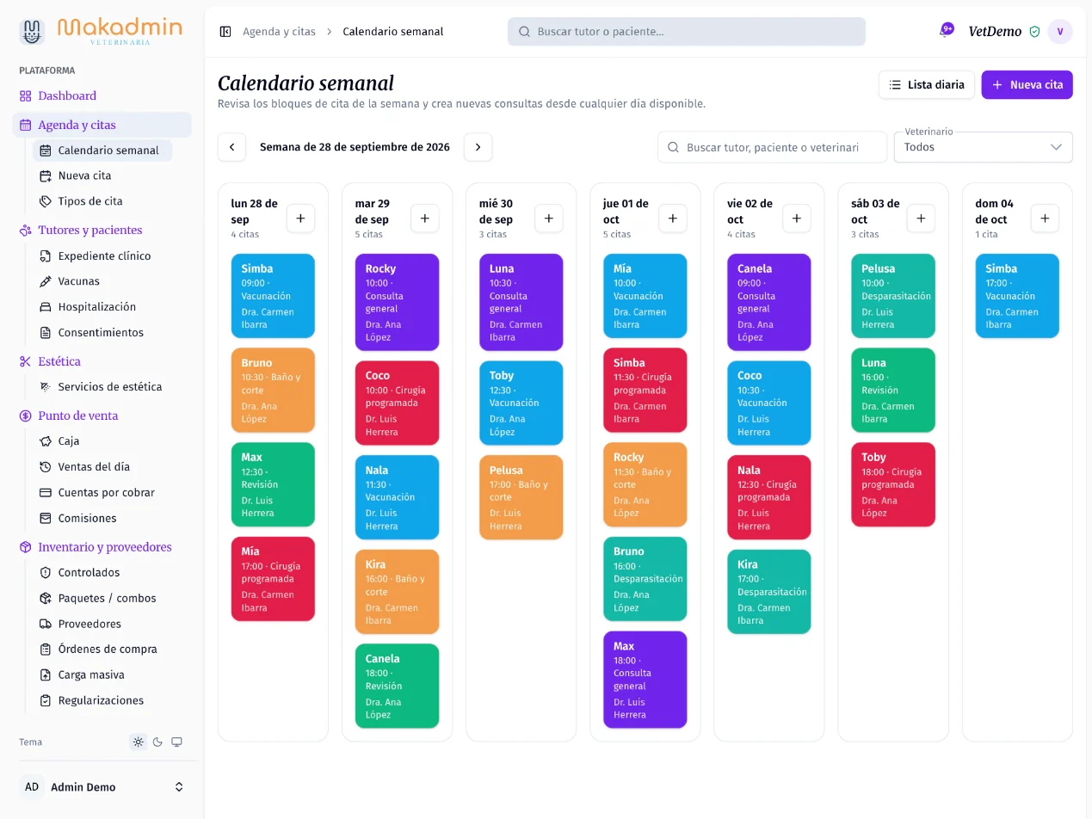Open the notifications bell icon
The width and height of the screenshot is (1092, 819).
[945, 31]
